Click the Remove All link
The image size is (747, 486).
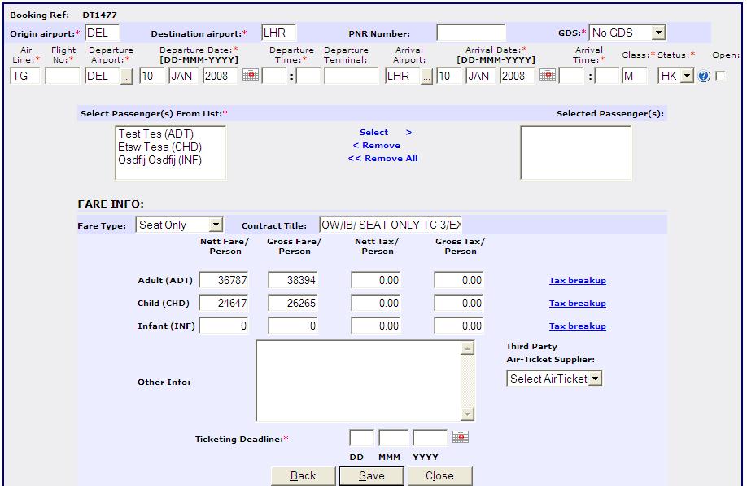coord(382,159)
